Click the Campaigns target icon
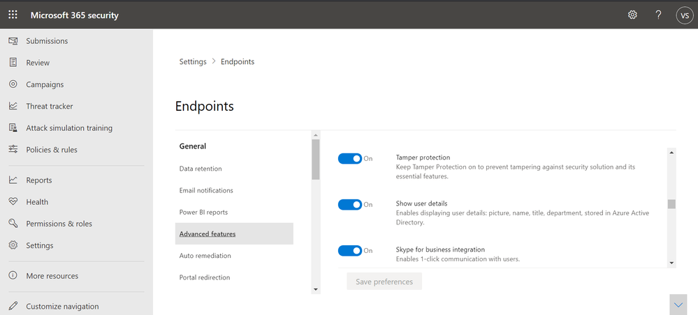This screenshot has height=315, width=698. [x=13, y=84]
